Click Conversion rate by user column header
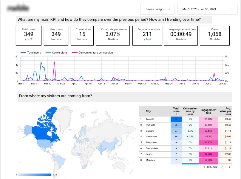 190,111
